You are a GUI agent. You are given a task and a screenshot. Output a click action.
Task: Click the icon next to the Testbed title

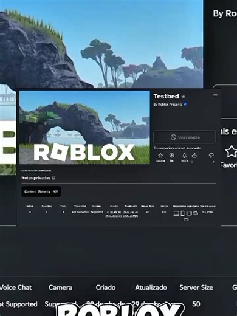(183, 97)
